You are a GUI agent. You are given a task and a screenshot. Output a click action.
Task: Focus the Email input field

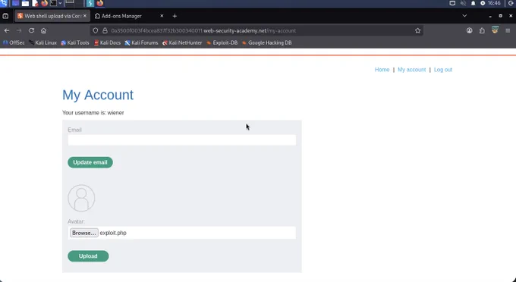click(181, 140)
